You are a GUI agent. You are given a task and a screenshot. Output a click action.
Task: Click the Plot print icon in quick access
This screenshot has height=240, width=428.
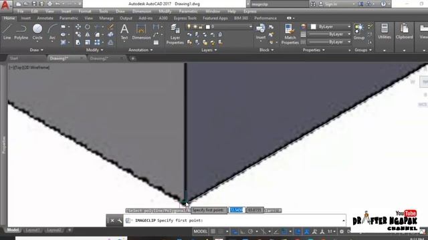(x=49, y=4)
